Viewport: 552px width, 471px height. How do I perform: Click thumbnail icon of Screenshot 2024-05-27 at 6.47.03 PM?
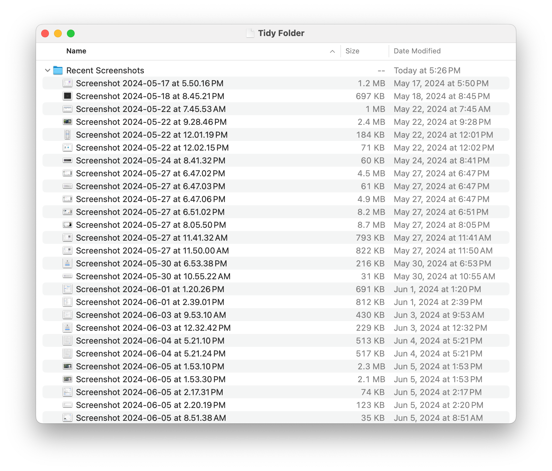coord(68,186)
